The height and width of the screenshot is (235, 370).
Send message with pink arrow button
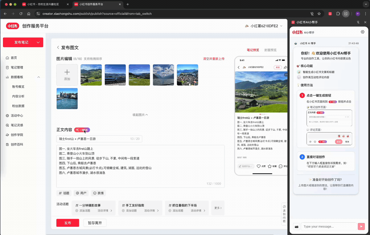click(x=361, y=226)
